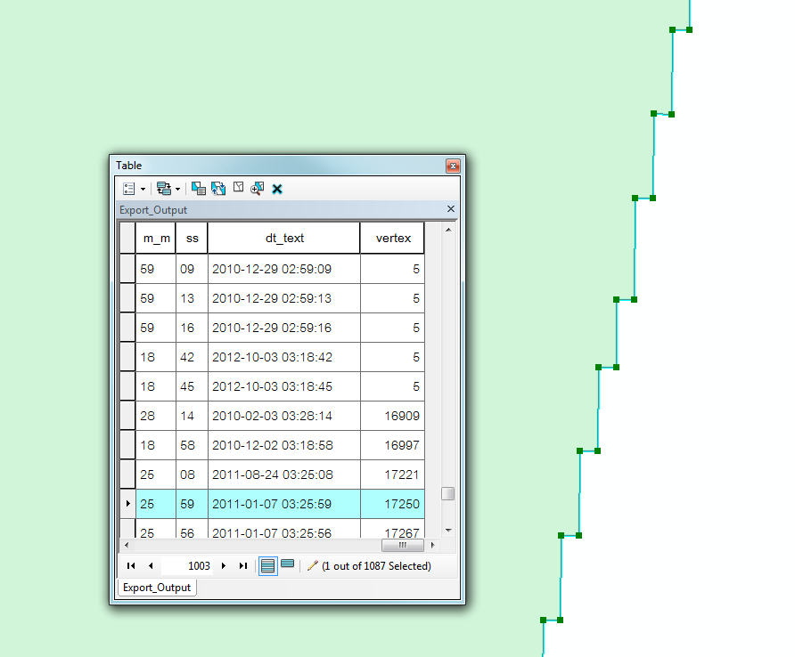Expand the Related Tables dropdown arrow
Viewport: 795px width, 657px height.
177,190
